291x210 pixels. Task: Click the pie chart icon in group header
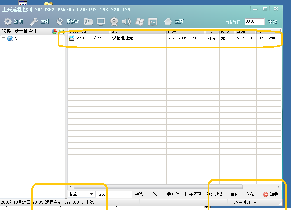54,32
